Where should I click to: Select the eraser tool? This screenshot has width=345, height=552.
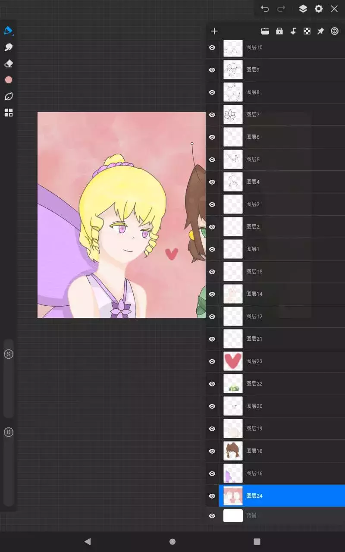pyautogui.click(x=8, y=63)
